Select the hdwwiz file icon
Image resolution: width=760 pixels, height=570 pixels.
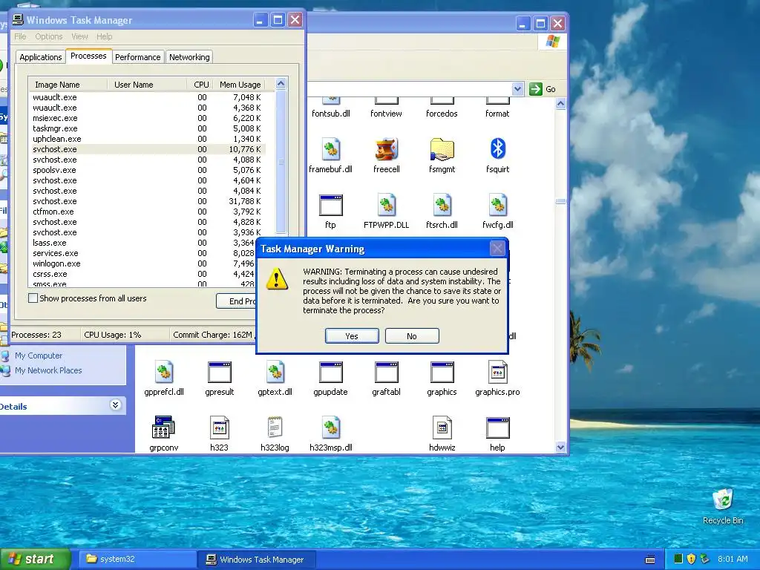(442, 428)
